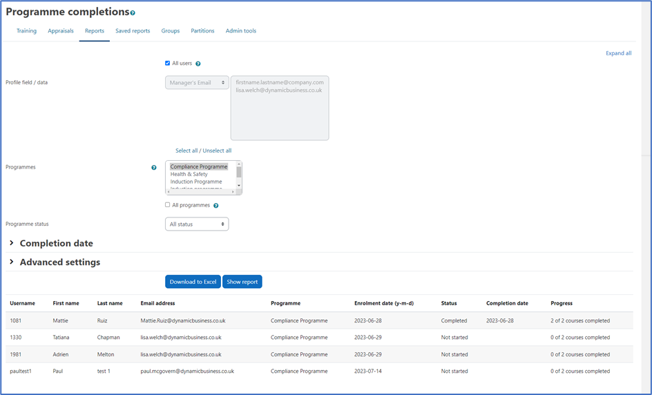Viewport: 652px width, 395px height.
Task: Click the Progress column header
Action: pyautogui.click(x=562, y=304)
